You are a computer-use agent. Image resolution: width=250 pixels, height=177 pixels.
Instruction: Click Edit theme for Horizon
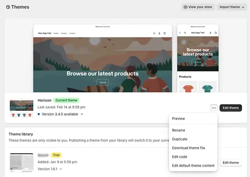230,108
